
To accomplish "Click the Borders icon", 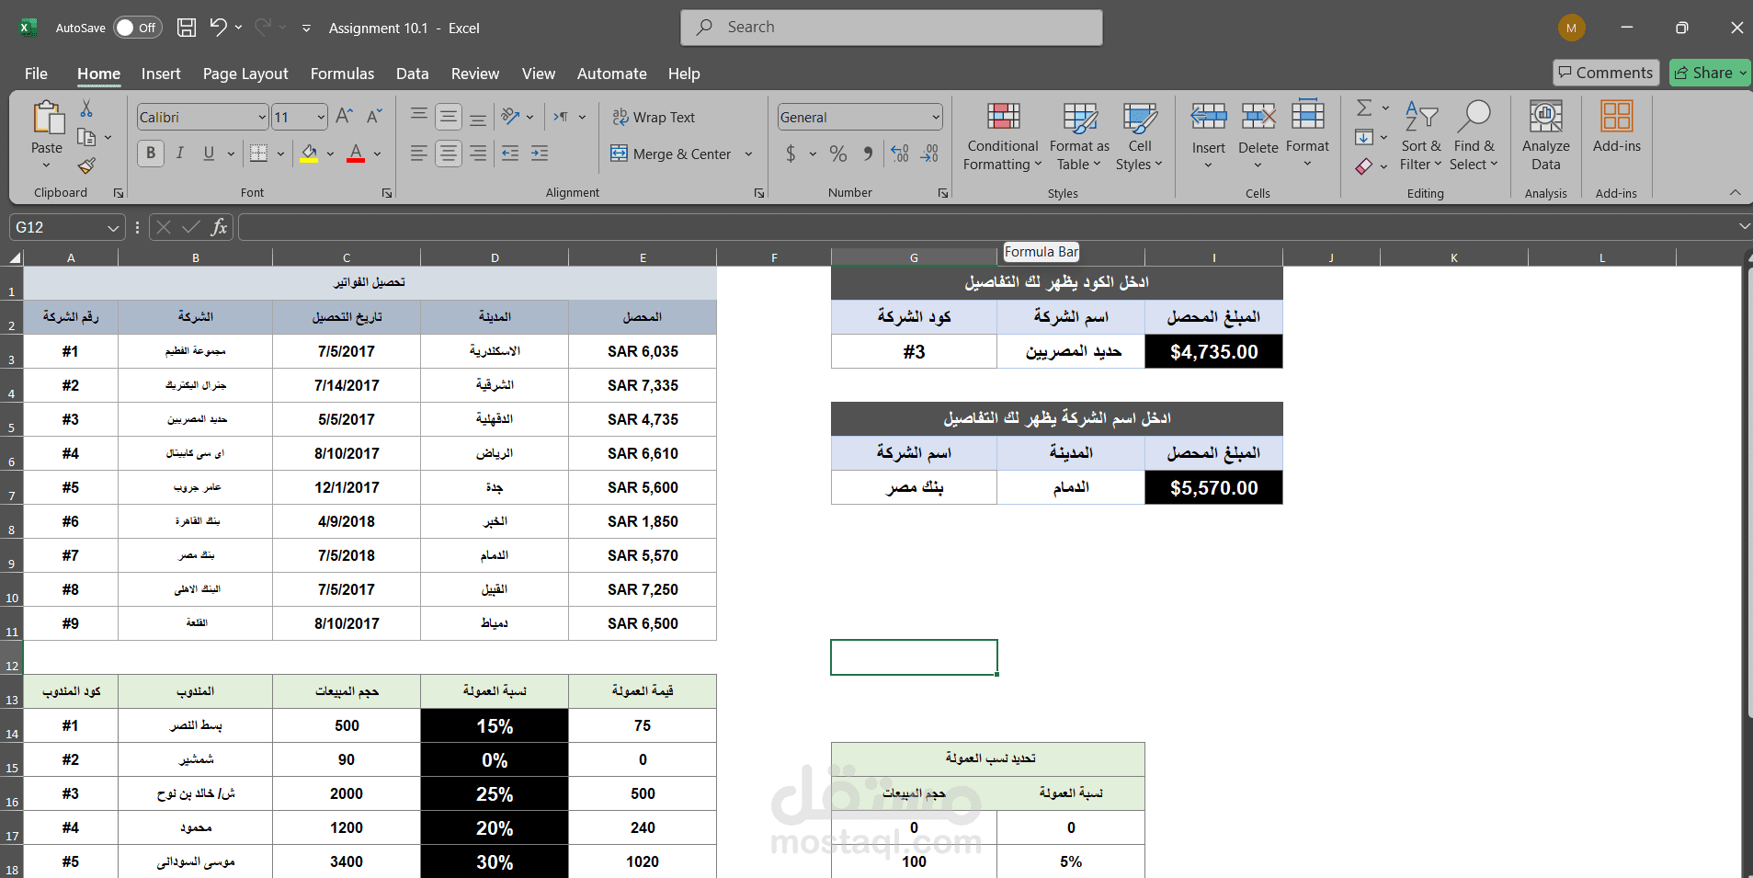I will click(259, 154).
